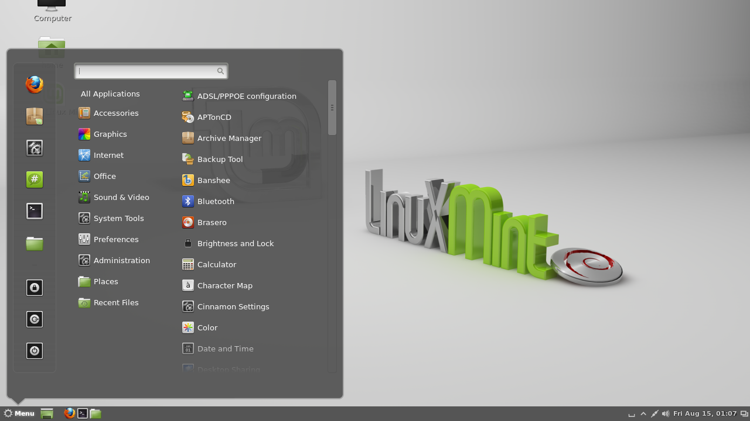This screenshot has height=421, width=750.
Task: Open Files from the panel launcher
Action: tap(96, 413)
